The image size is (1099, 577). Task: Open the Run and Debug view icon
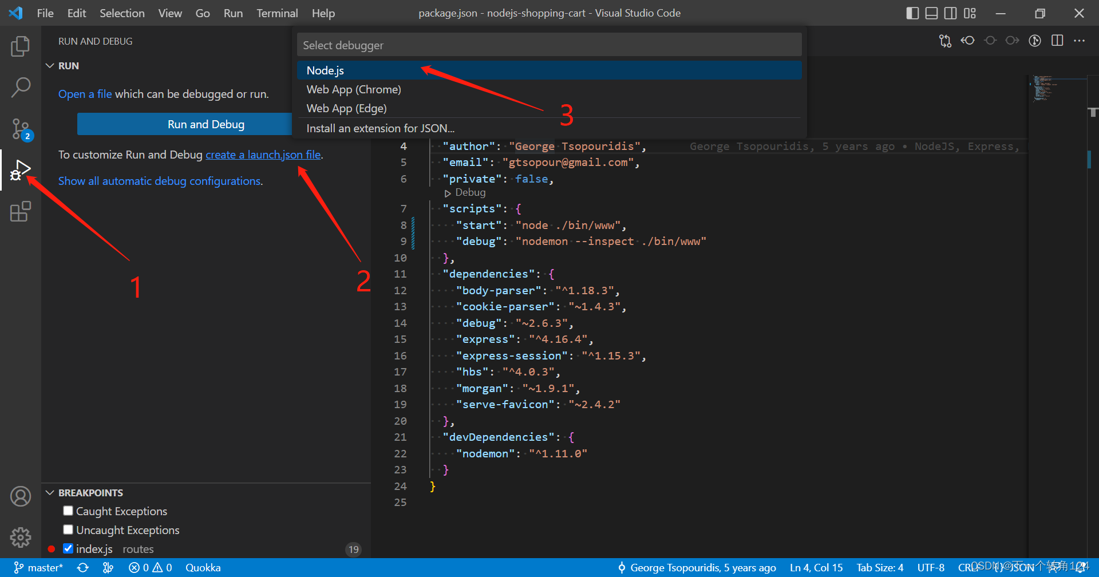click(21, 171)
